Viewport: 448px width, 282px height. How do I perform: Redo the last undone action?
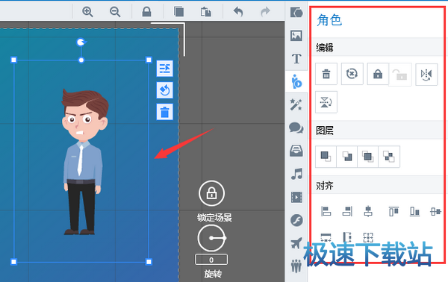265,12
